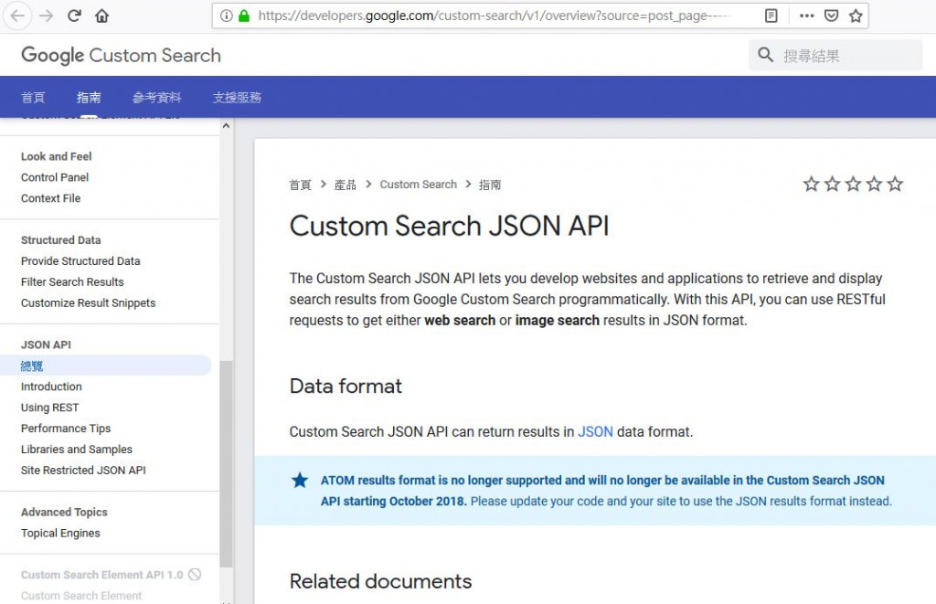The image size is (936, 604).
Task: Open Provide Structured Data page
Action: point(80,260)
